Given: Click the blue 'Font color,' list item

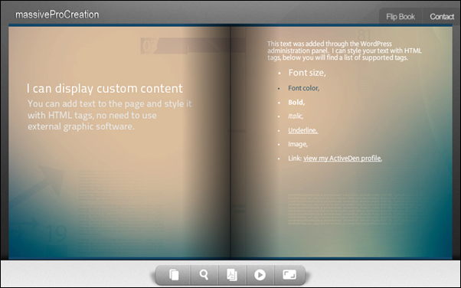Looking at the screenshot, I should pyautogui.click(x=304, y=88).
